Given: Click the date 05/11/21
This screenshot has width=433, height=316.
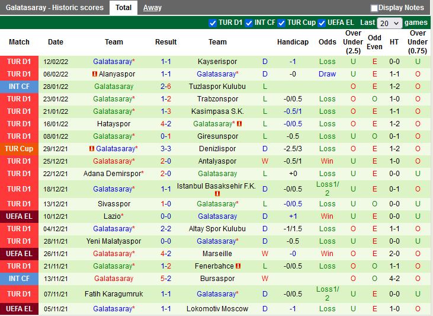Looking at the screenshot, I should (56, 309).
